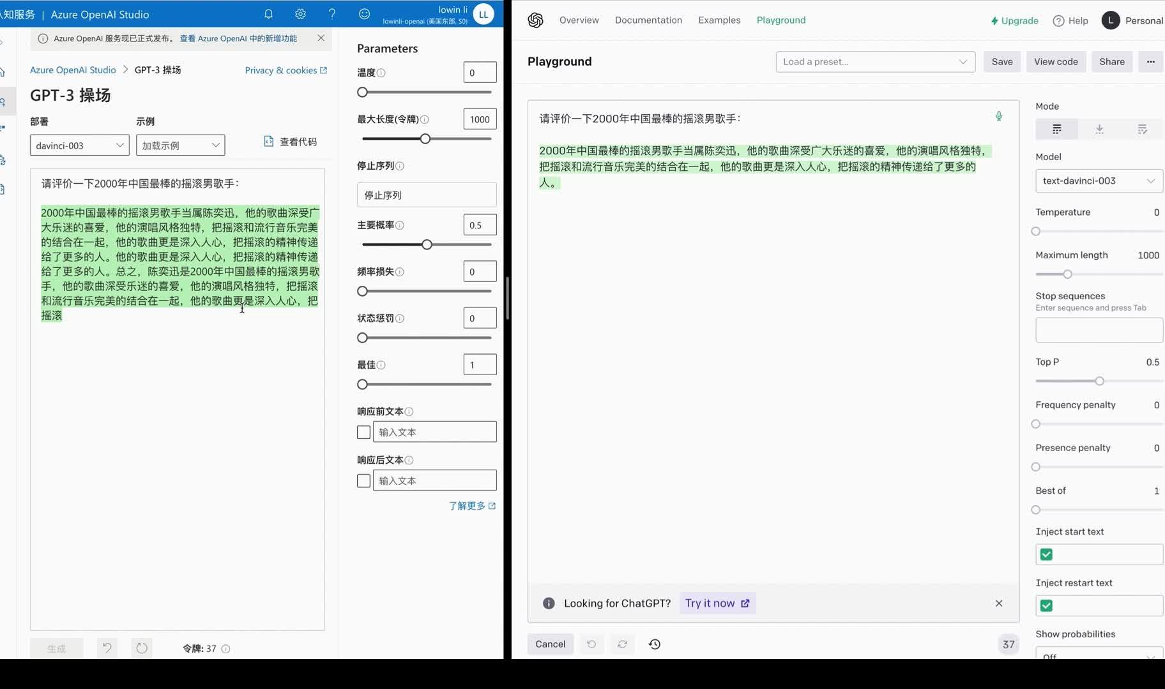This screenshot has width=1165, height=689.
Task: Expand the 加载示例 dropdown
Action: (179, 145)
